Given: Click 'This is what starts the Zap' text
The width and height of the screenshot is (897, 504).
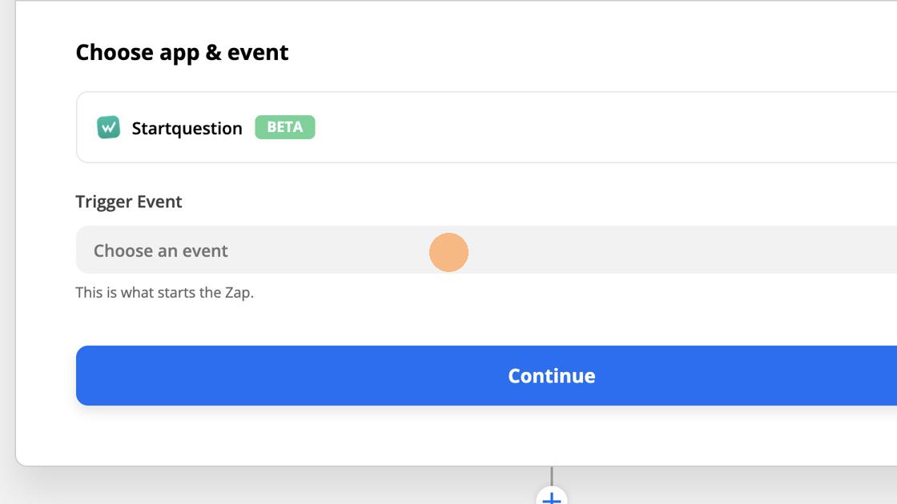Looking at the screenshot, I should pyautogui.click(x=164, y=293).
